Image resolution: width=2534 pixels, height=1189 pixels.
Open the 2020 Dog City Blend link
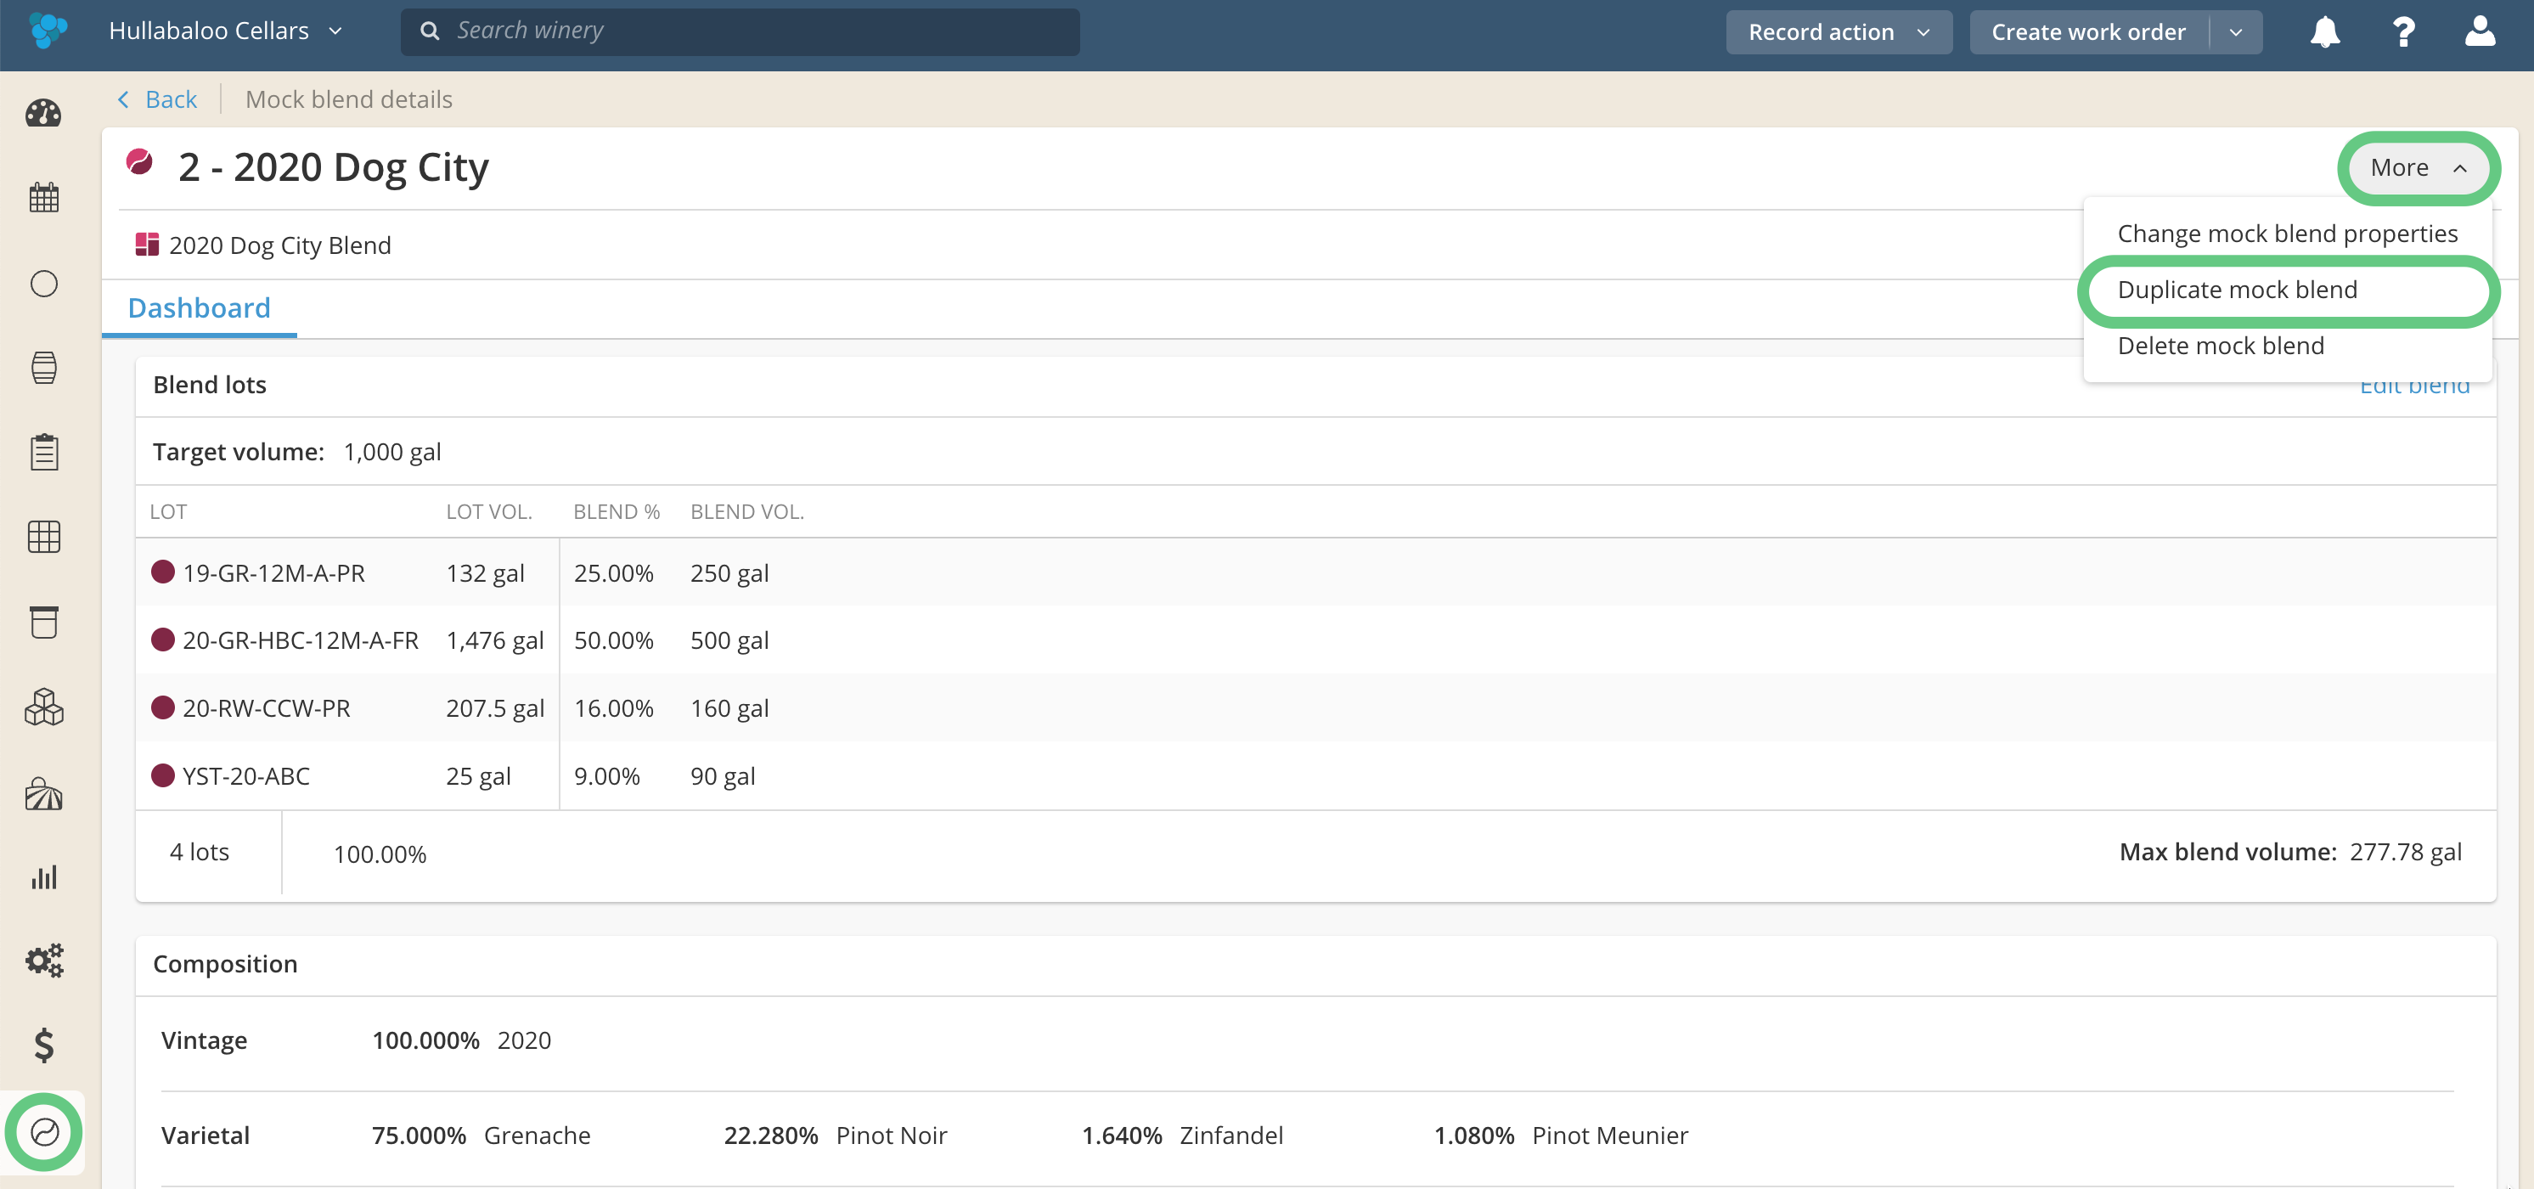coord(279,245)
